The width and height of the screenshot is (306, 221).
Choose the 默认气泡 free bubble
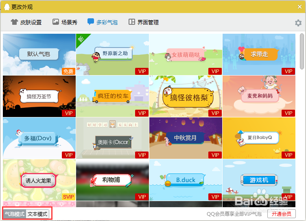point(39,54)
